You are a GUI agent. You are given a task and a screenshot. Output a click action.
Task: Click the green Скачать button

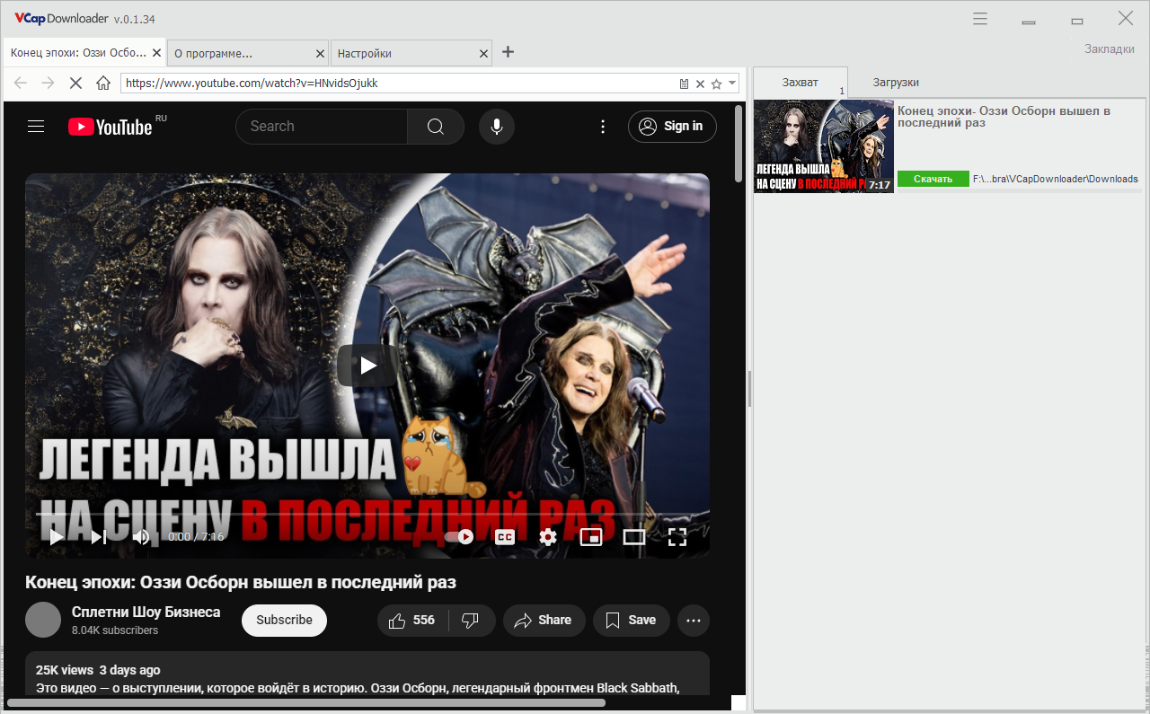click(933, 179)
